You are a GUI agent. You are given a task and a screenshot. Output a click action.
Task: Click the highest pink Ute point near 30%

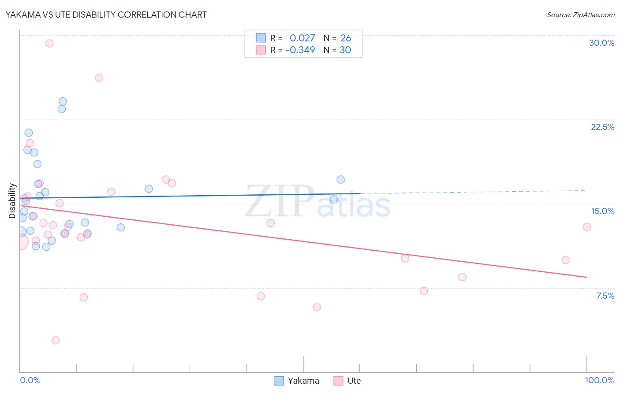[49, 44]
